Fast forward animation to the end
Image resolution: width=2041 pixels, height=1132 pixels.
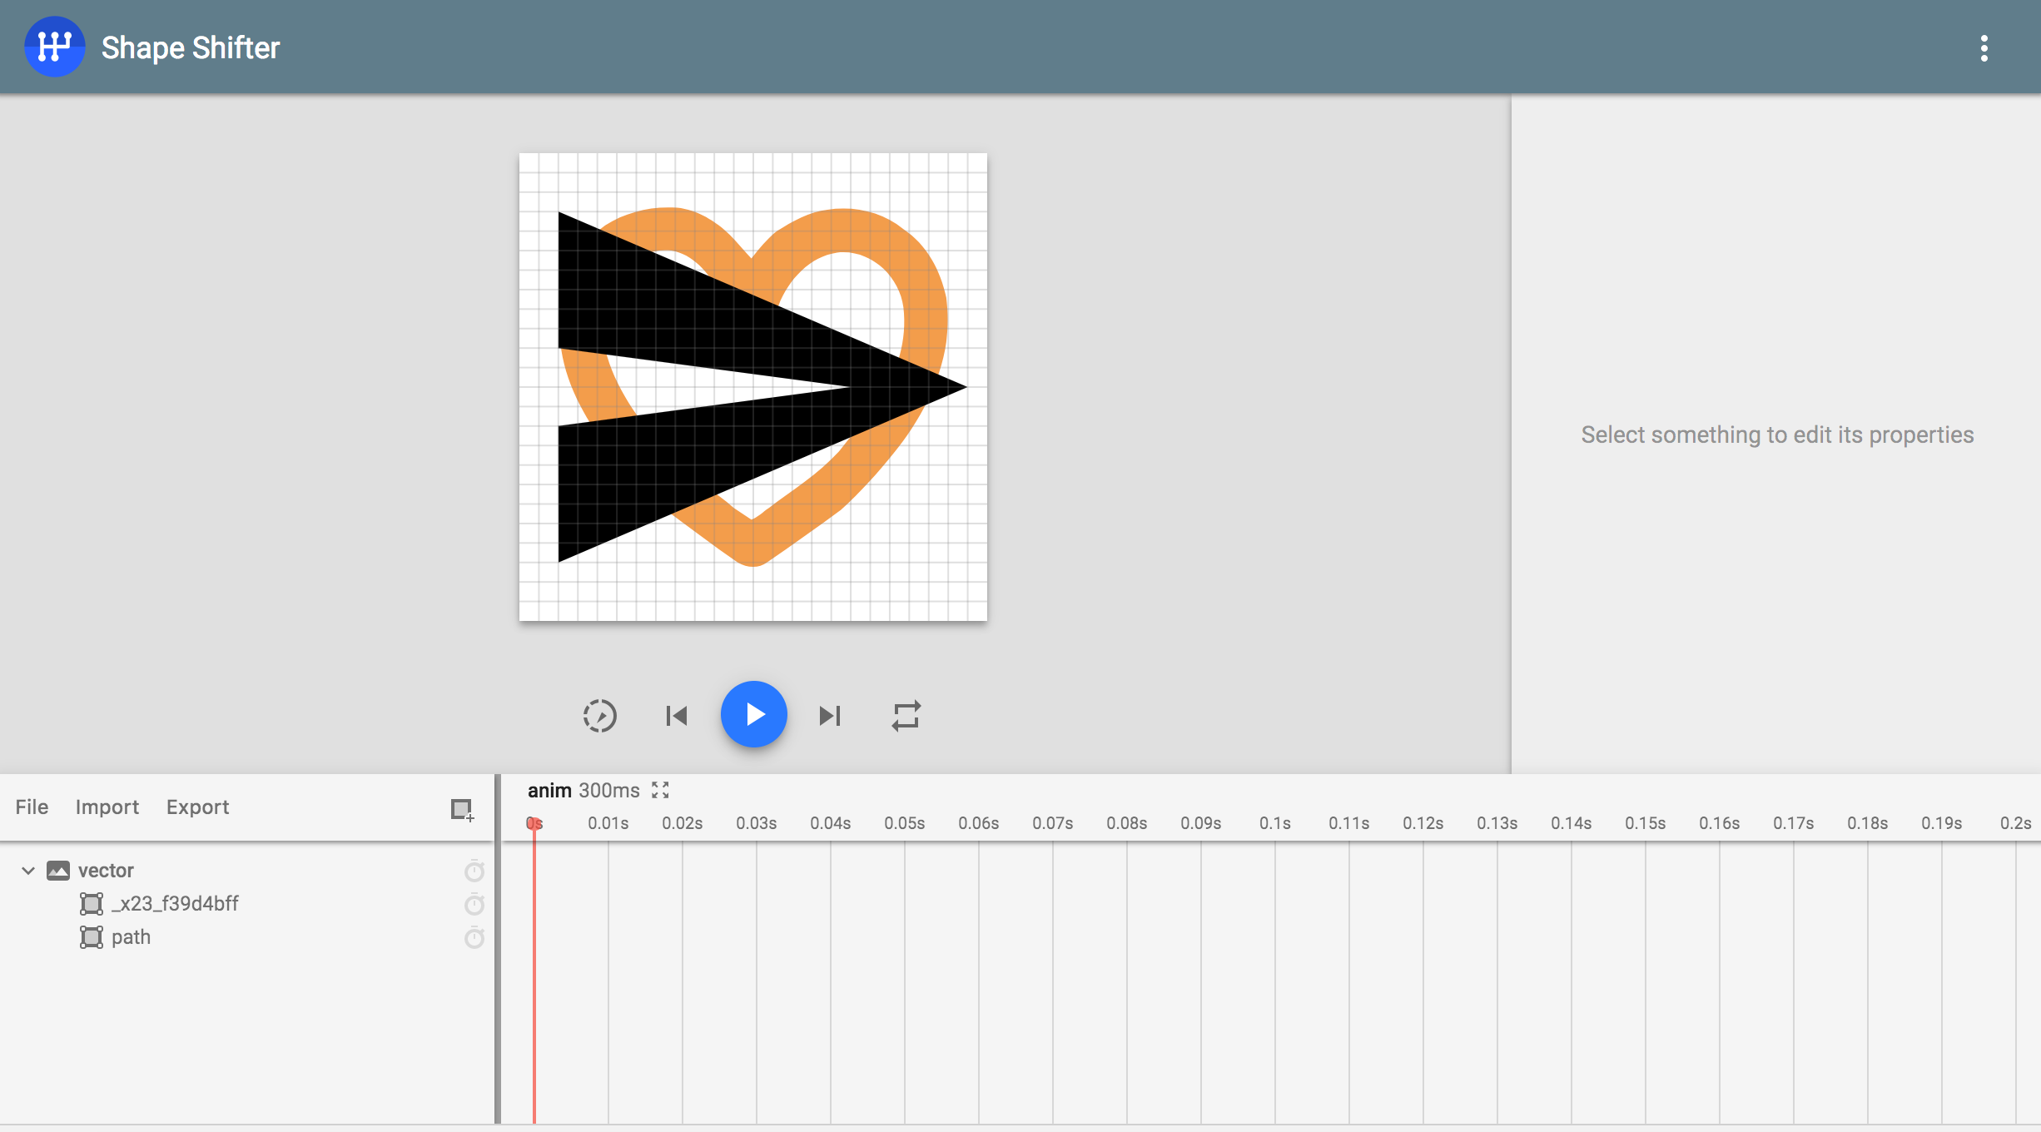[x=830, y=716]
